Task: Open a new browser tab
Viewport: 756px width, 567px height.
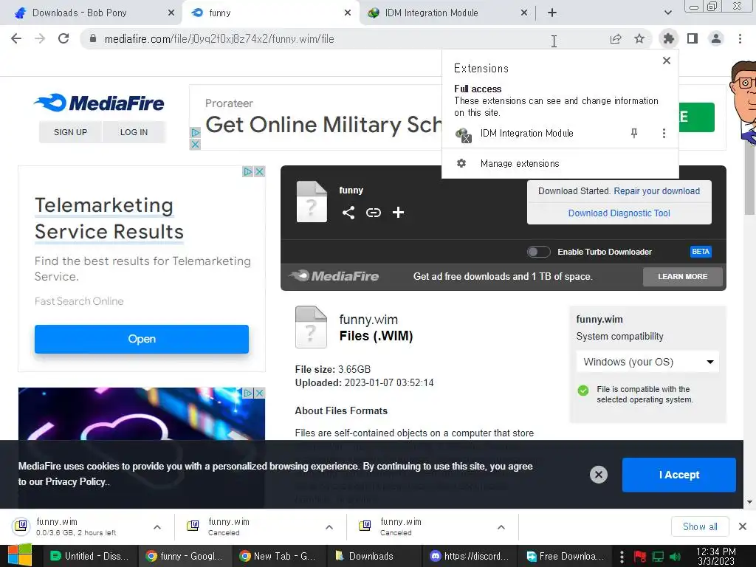Action: point(552,13)
